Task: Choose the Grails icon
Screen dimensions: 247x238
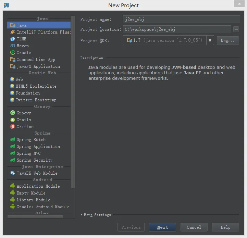Action: pyautogui.click(x=13, y=120)
